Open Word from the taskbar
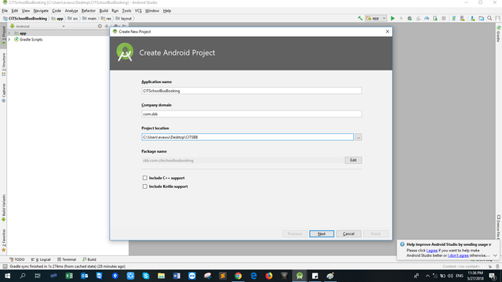 [x=176, y=276]
